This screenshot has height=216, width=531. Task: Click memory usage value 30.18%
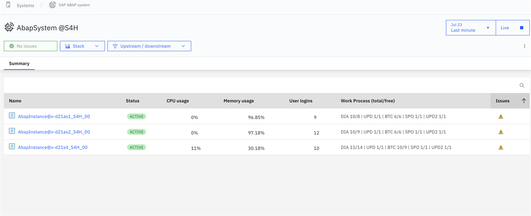coord(256,148)
